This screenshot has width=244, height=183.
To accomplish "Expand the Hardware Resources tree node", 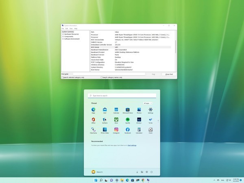I will click(63, 34).
